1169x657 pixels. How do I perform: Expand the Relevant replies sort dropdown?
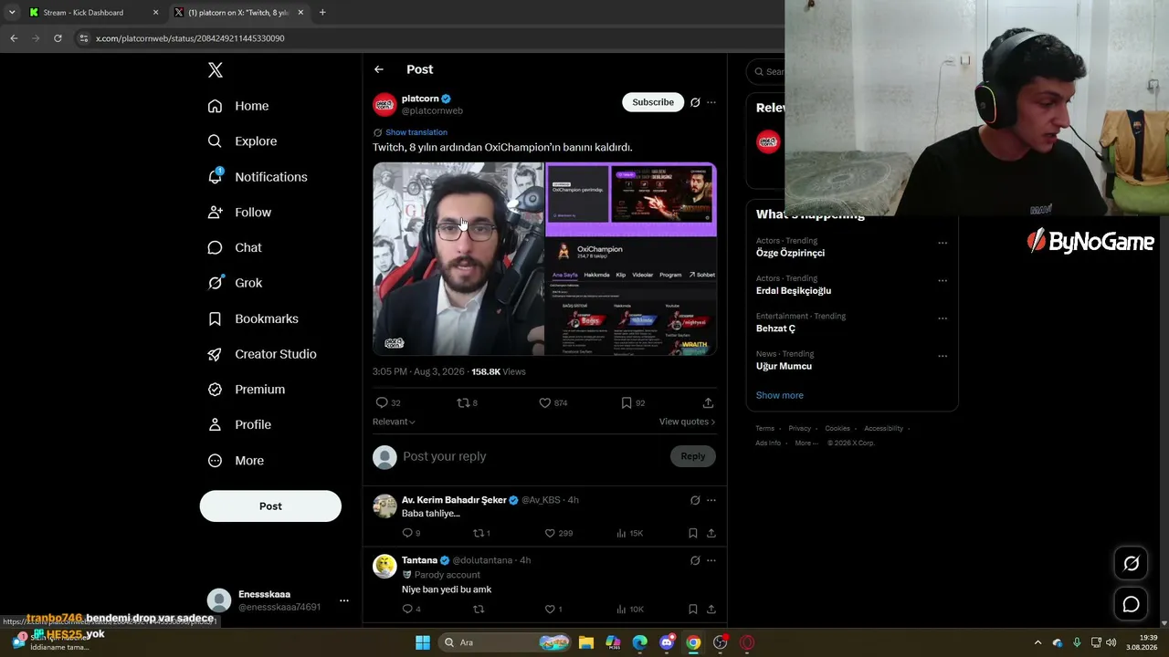click(x=394, y=422)
